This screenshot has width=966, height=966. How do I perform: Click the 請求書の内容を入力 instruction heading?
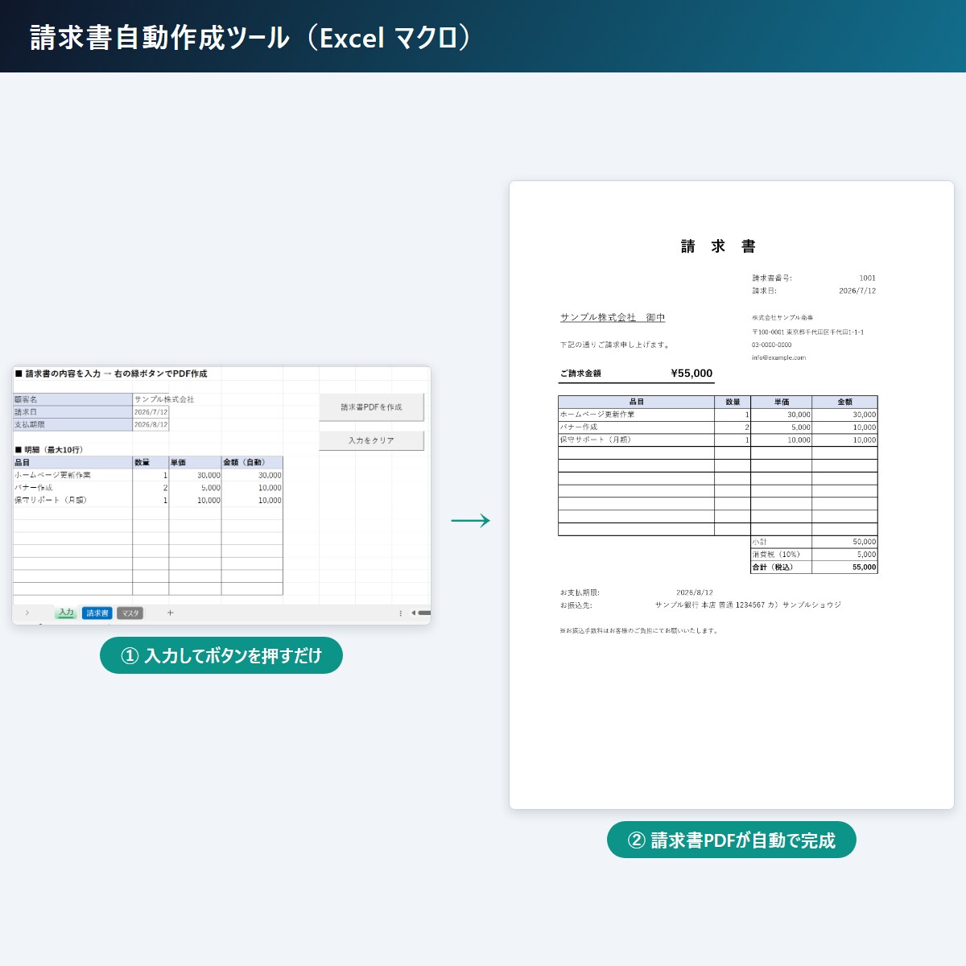[111, 374]
